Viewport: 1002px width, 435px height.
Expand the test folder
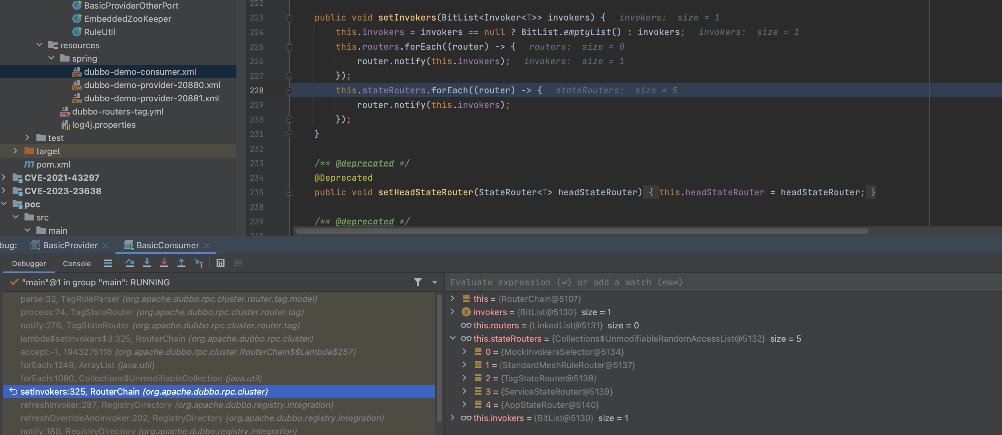(x=27, y=138)
